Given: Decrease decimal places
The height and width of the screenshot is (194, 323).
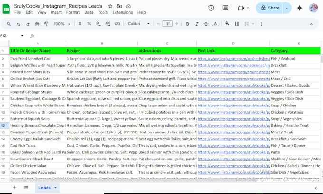Looking at the screenshot, I should click(98, 24).
